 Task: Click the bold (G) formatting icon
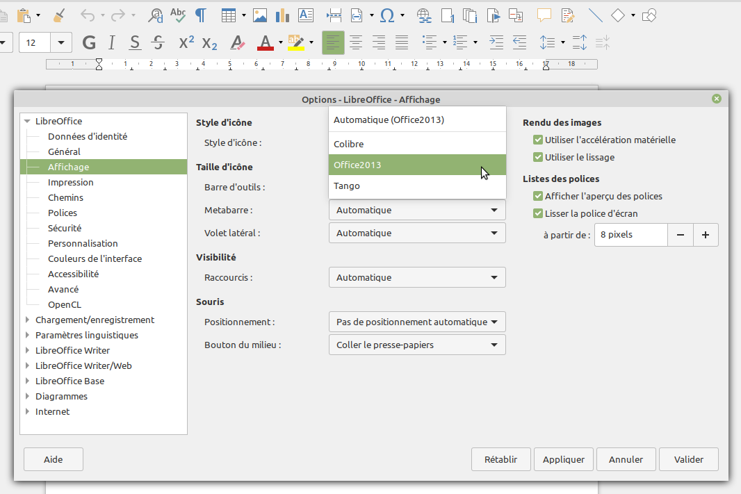(89, 42)
